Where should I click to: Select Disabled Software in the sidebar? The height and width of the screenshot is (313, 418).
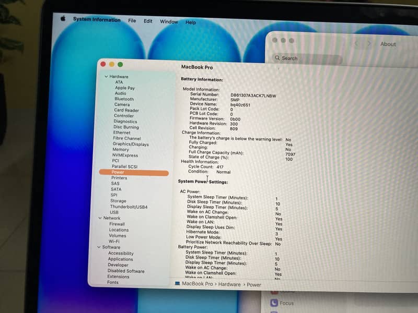pyautogui.click(x=126, y=271)
